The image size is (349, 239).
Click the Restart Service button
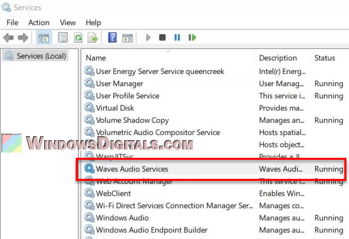(192, 38)
